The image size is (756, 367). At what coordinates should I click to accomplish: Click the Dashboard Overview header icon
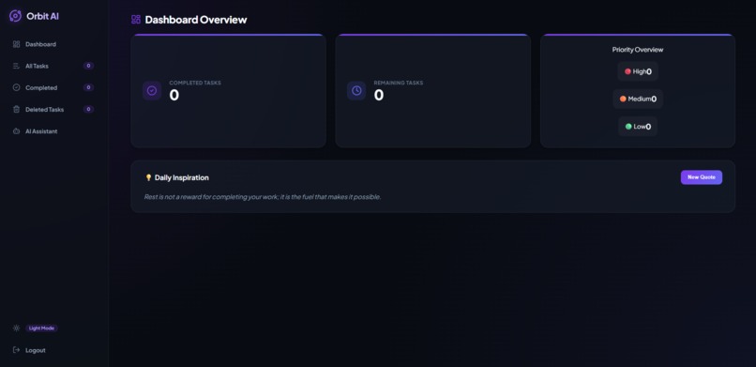136,20
